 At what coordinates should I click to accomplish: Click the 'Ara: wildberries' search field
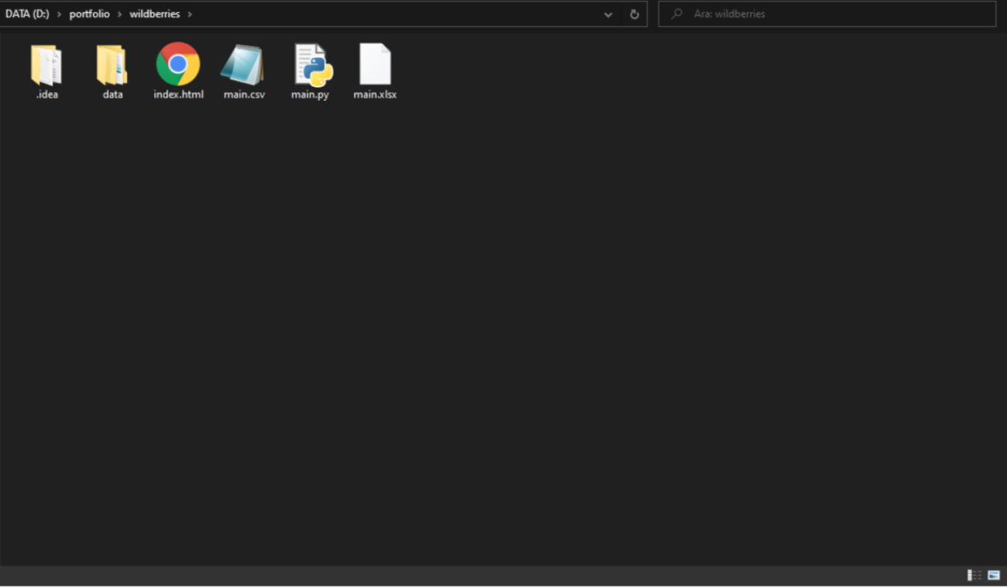click(827, 14)
